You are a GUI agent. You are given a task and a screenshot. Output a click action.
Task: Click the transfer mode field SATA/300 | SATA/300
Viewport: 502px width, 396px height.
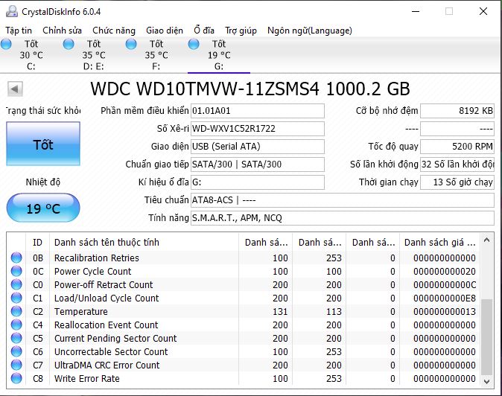258,165
